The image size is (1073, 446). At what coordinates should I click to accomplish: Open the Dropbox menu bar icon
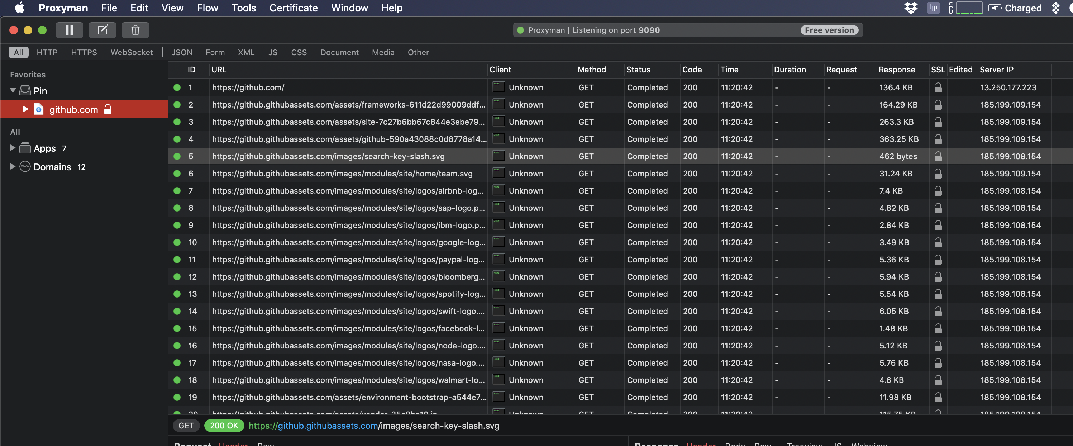[x=911, y=8]
